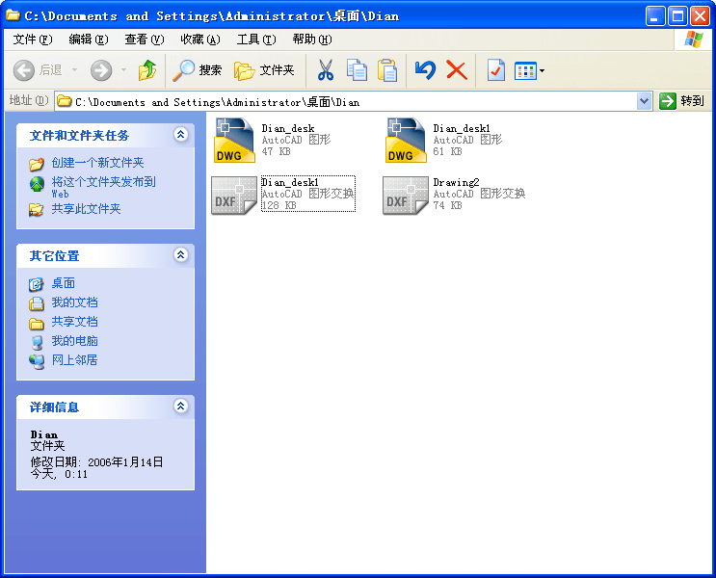Go to 我的电脑 link
Screen dimensions: 716x578
coord(74,341)
